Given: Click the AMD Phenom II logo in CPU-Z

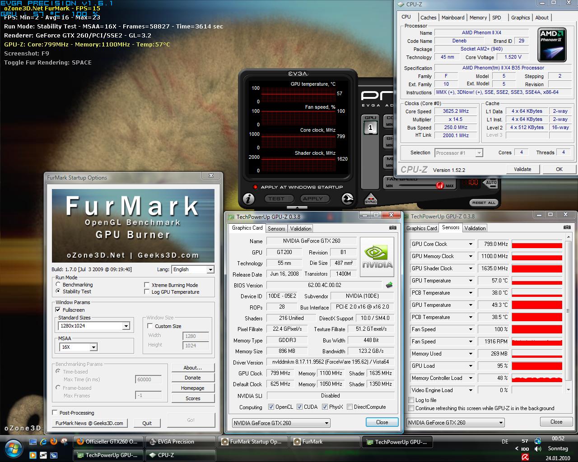Looking at the screenshot, I should 552,45.
